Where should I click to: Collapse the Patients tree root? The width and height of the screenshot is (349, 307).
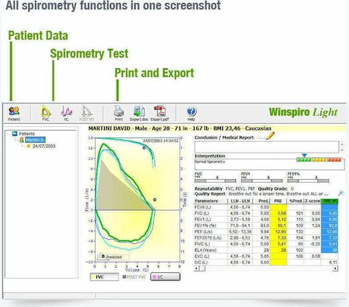pos(14,134)
